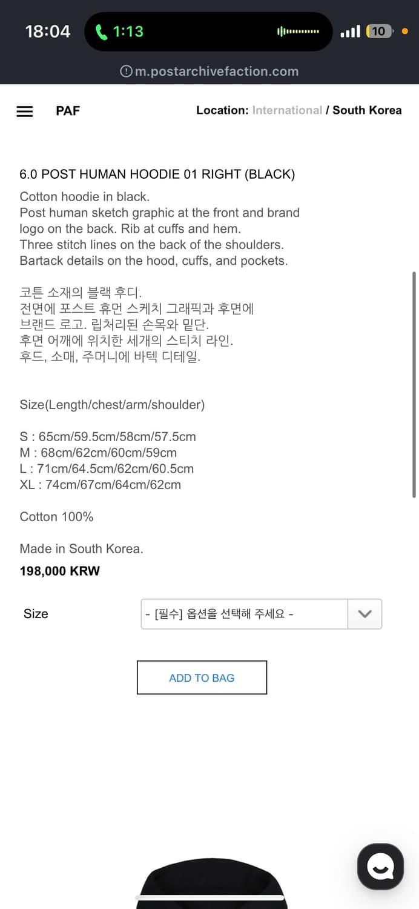
Task: Open the hamburger navigation menu
Action: [x=24, y=111]
